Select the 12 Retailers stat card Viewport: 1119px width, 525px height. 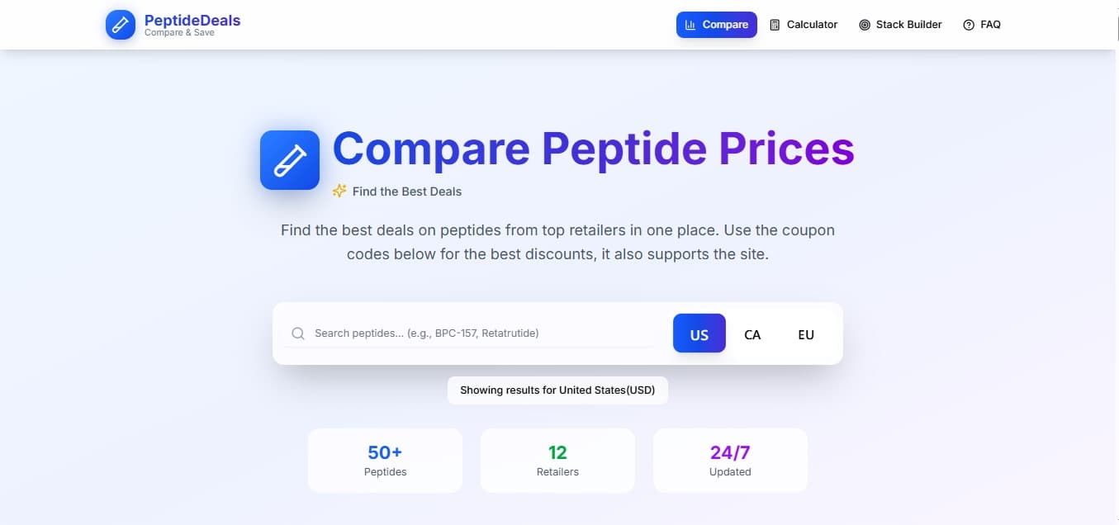pos(557,460)
